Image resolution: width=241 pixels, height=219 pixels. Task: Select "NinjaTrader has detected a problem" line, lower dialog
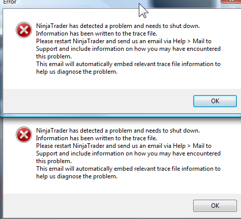(x=118, y=131)
